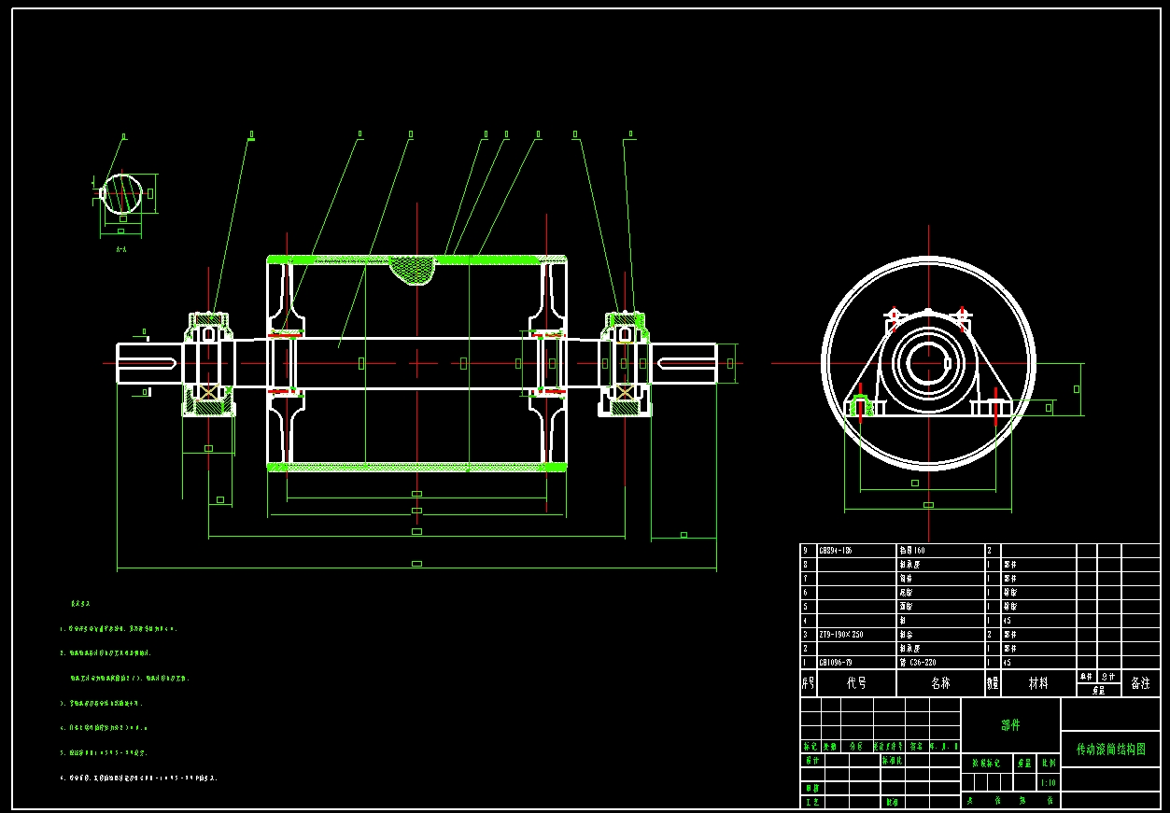Screen dimensions: 1170x813
Task: Click the hatched cutaway at drum top center
Action: (412, 271)
